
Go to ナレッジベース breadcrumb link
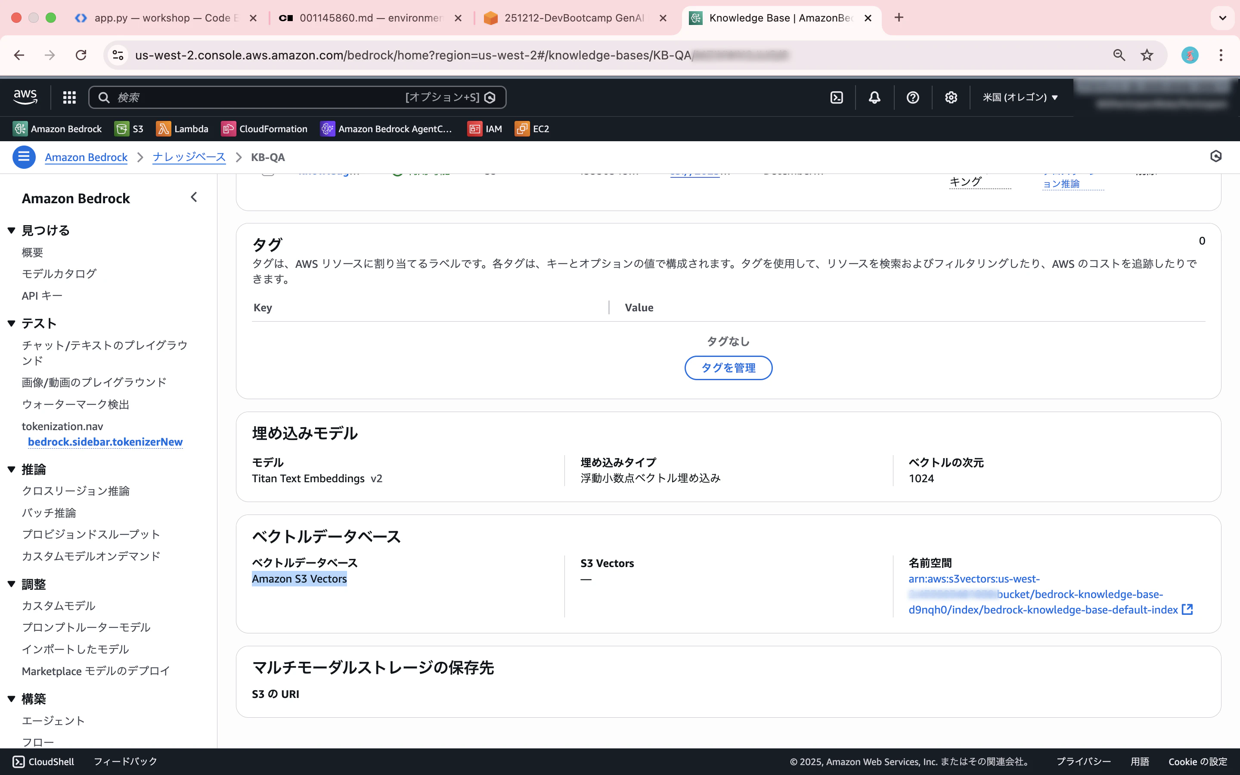pos(189,157)
